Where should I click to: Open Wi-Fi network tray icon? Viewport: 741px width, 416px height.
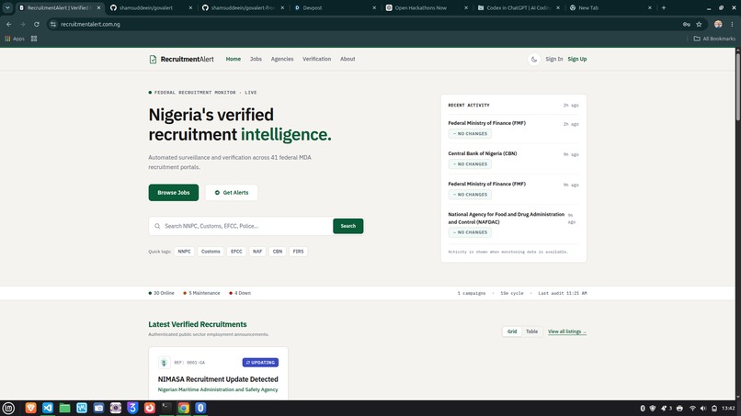point(692,409)
